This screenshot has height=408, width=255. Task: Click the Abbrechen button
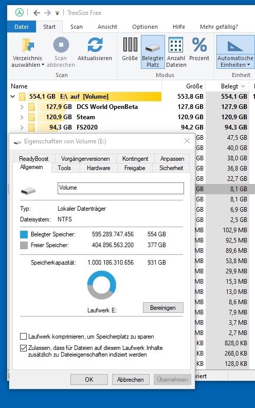[x=131, y=379]
